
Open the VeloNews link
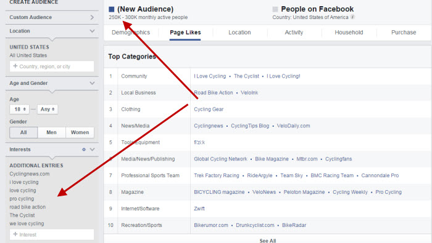[x=264, y=192]
